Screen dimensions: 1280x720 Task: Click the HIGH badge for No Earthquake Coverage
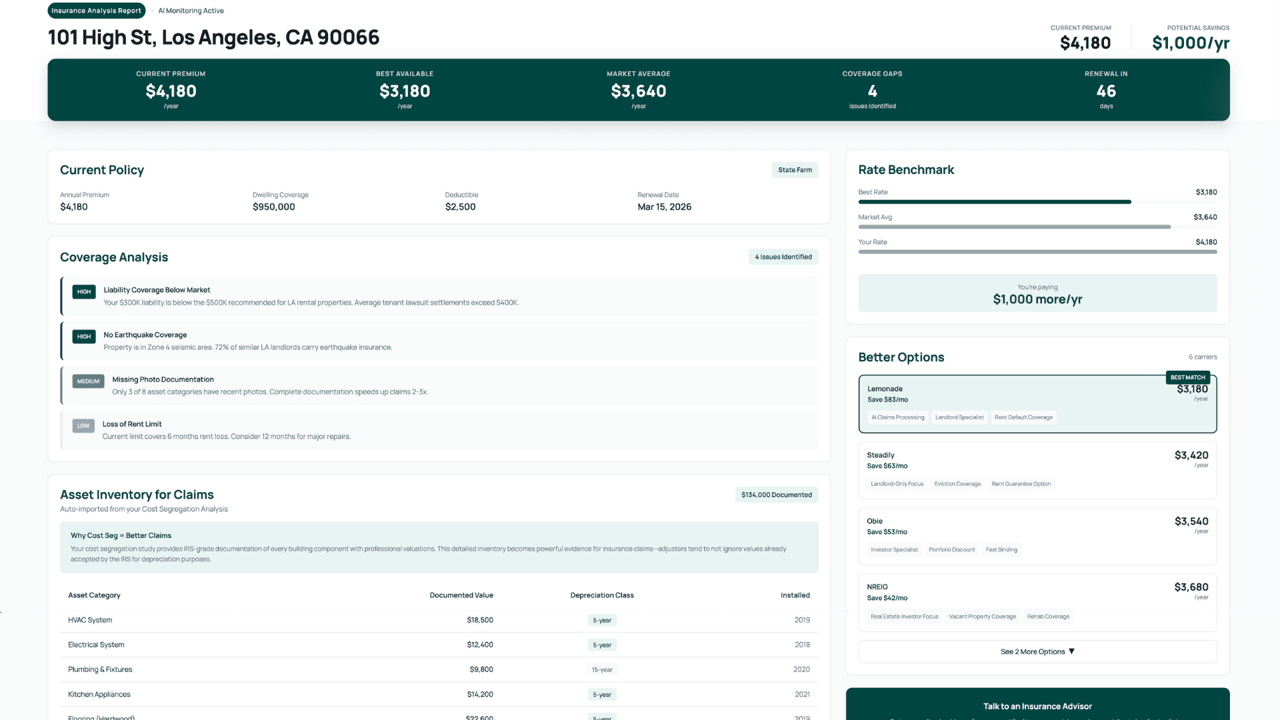(x=84, y=337)
